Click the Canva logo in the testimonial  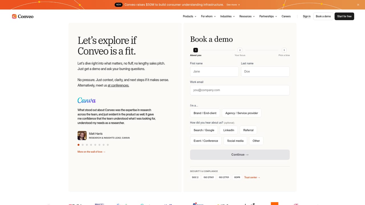pyautogui.click(x=87, y=100)
